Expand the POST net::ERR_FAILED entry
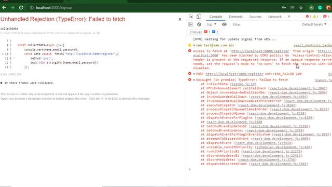 pyautogui.click(x=194, y=74)
